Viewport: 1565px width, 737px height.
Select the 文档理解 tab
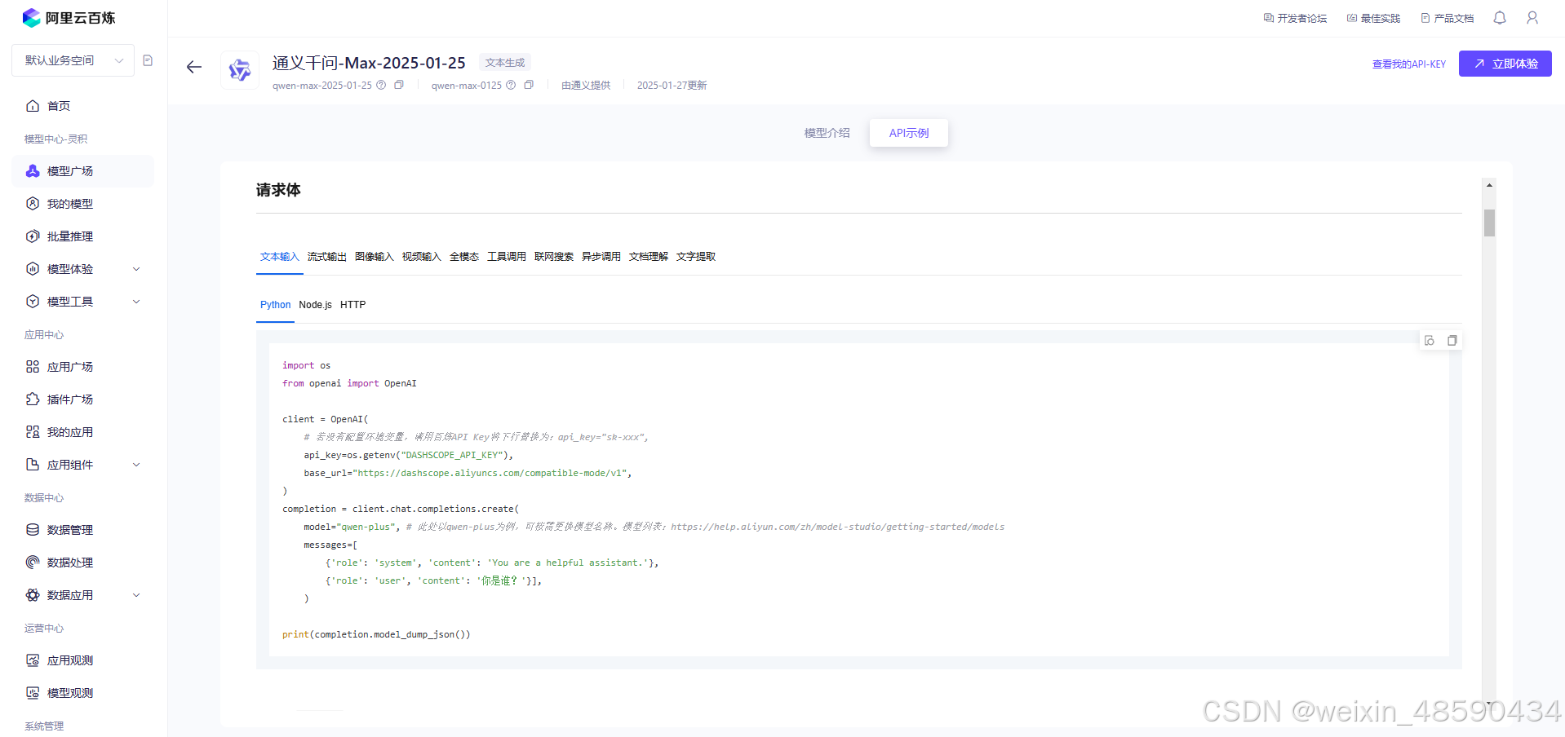649,257
